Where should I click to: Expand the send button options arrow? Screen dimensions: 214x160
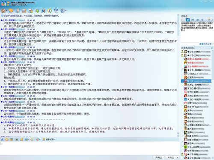click(x=178, y=157)
